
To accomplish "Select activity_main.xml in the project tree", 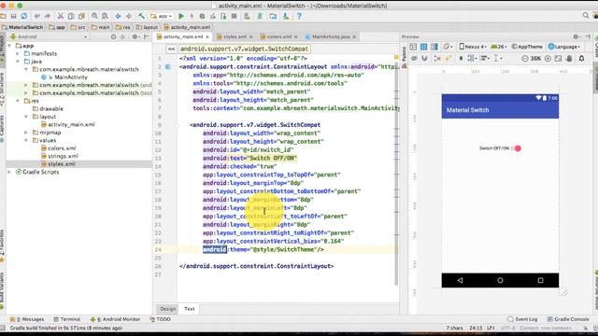I will coord(71,124).
